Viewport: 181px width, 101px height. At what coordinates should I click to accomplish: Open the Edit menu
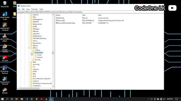pos(23,9)
